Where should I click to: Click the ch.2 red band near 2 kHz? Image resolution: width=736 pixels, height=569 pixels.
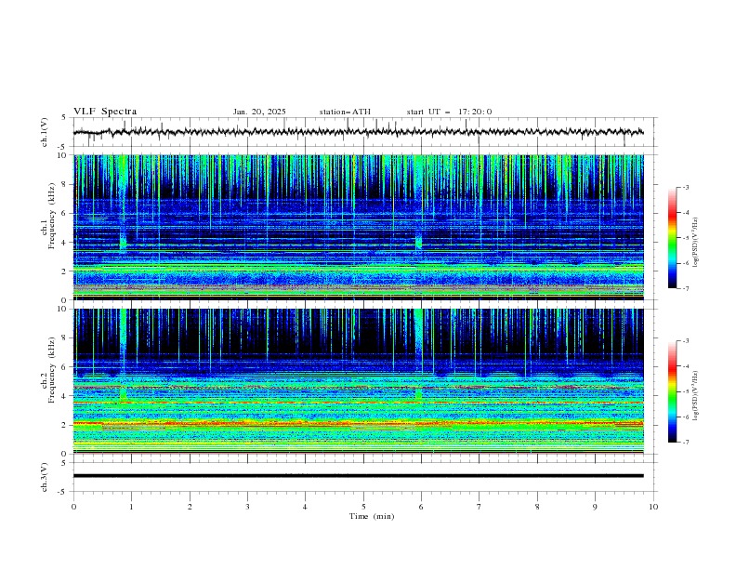(358, 423)
